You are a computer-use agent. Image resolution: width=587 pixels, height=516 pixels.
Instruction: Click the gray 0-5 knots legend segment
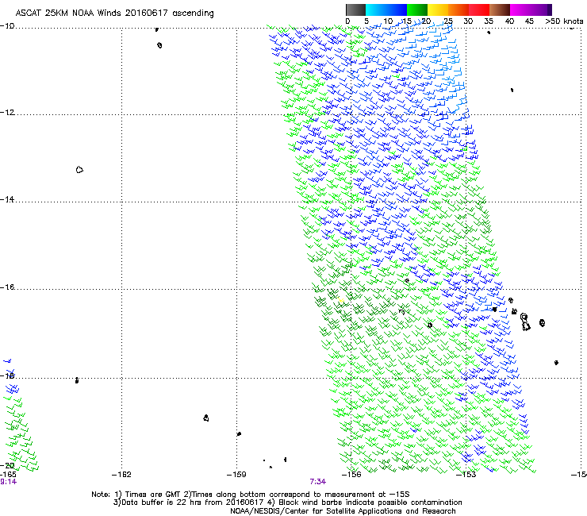pos(355,10)
